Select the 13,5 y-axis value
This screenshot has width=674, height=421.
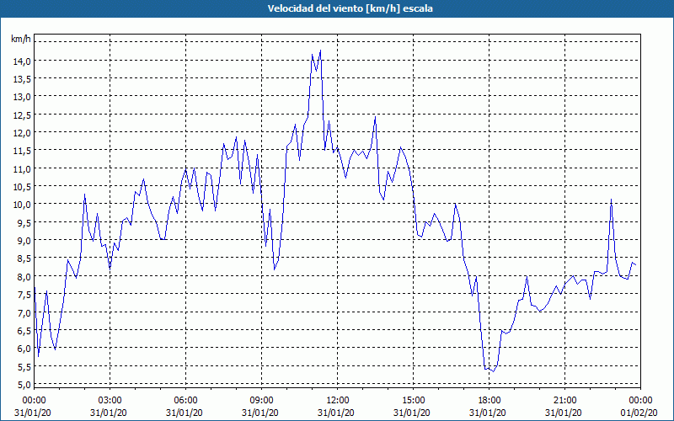(22, 79)
